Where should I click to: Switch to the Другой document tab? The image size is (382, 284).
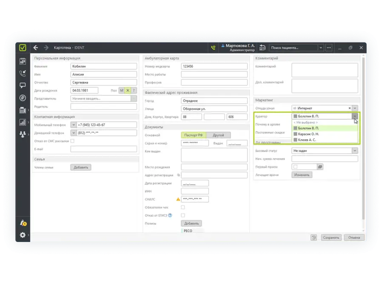click(218, 135)
